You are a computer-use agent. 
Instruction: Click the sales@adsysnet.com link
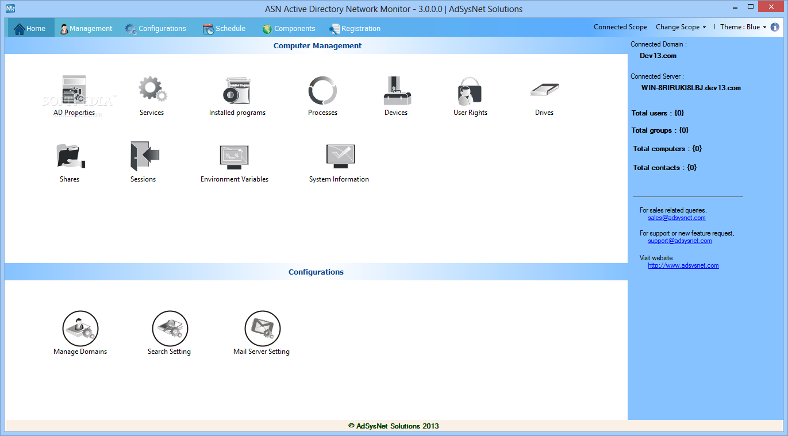[x=676, y=218]
